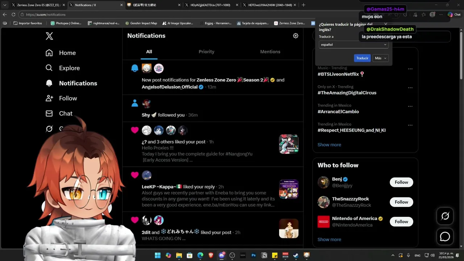Open Notion from the taskbar

point(264,255)
